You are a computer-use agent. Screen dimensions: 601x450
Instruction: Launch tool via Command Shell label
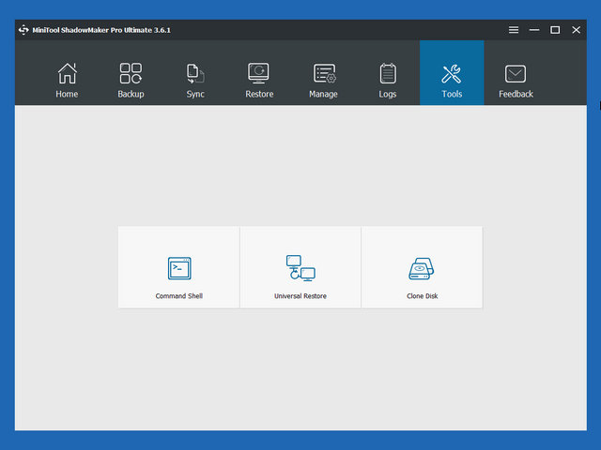(179, 296)
